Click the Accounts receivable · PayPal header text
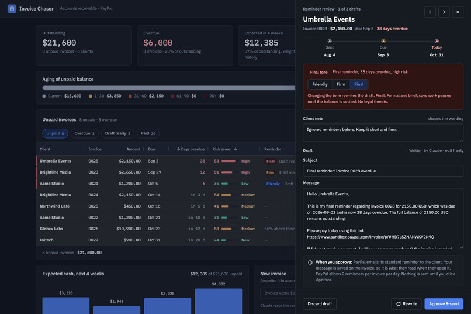This screenshot has height=314, width=471. coord(86,8)
